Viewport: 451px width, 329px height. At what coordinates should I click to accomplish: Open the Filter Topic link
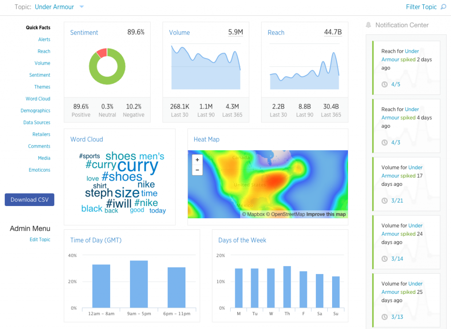pos(421,7)
